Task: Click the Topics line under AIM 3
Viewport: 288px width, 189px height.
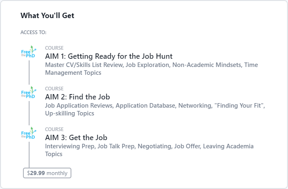Action: coord(54,154)
